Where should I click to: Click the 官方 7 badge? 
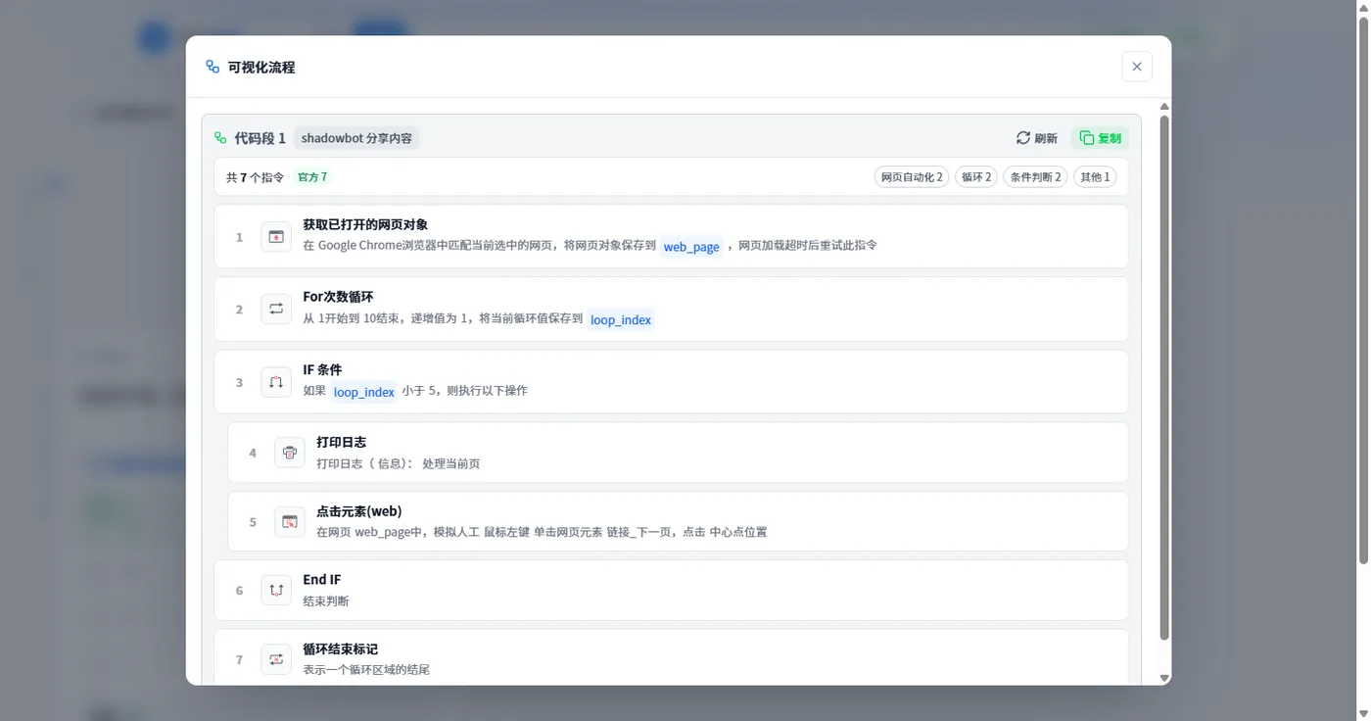(312, 177)
